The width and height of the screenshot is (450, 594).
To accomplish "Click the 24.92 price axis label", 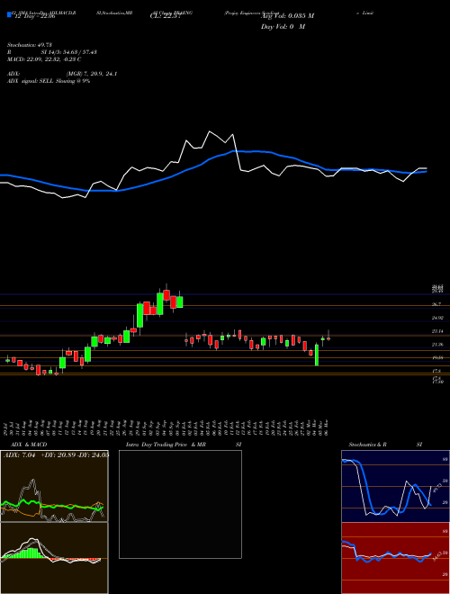I will 438,318.
